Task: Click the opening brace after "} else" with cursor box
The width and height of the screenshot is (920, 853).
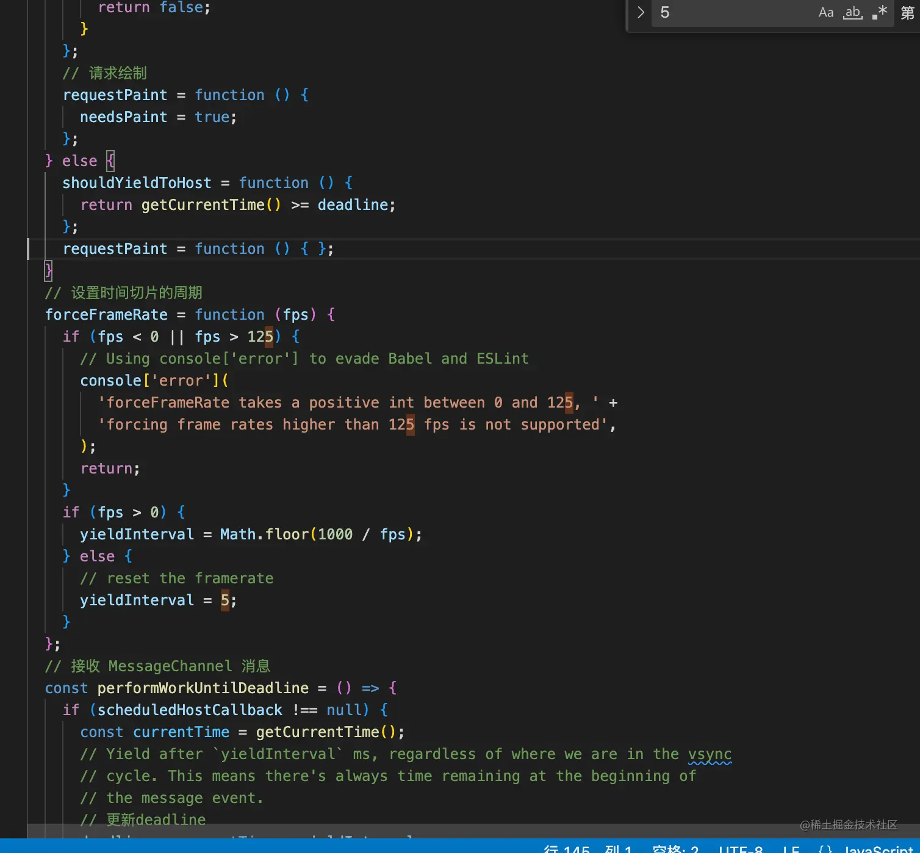Action: pyautogui.click(x=110, y=161)
